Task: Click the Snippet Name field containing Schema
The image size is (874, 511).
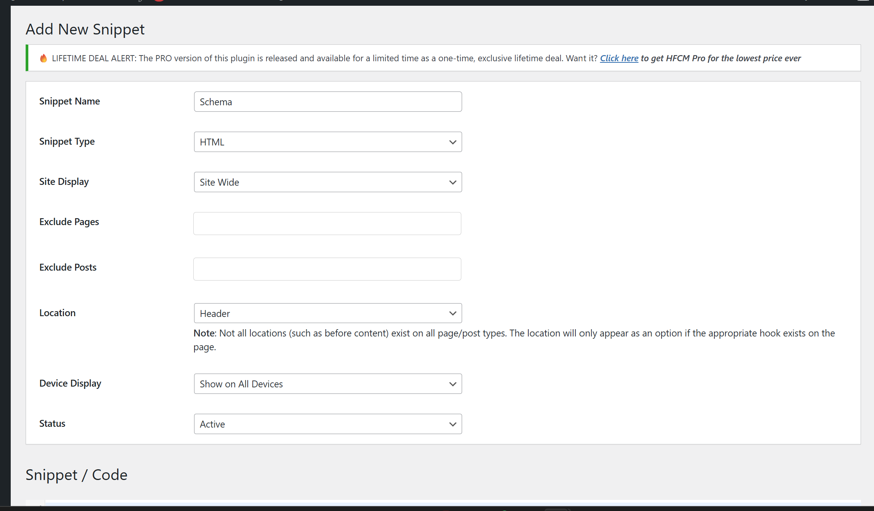Action: [327, 101]
